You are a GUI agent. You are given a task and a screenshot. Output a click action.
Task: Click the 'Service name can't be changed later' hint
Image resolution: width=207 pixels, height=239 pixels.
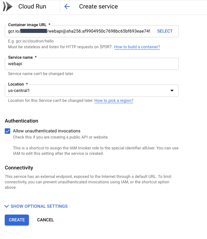tap(41, 74)
